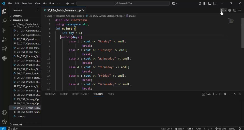Open the Python view in activity bar
Viewport: 244px width, 130px height.
4,58
